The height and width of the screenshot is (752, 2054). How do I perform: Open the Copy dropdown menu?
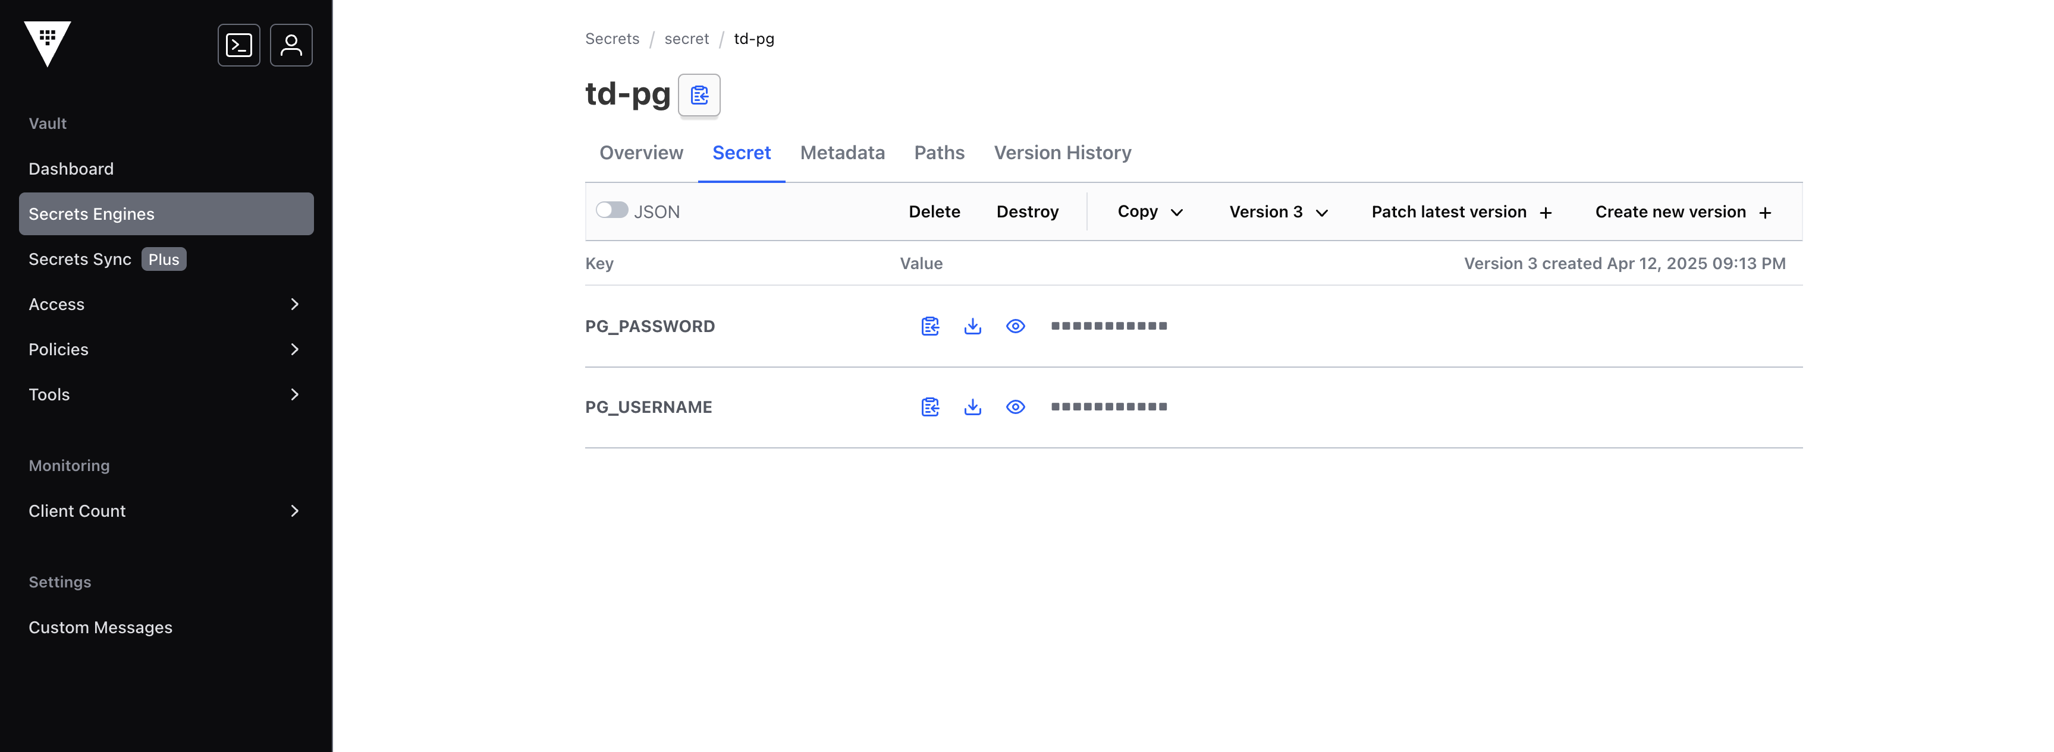coord(1149,212)
